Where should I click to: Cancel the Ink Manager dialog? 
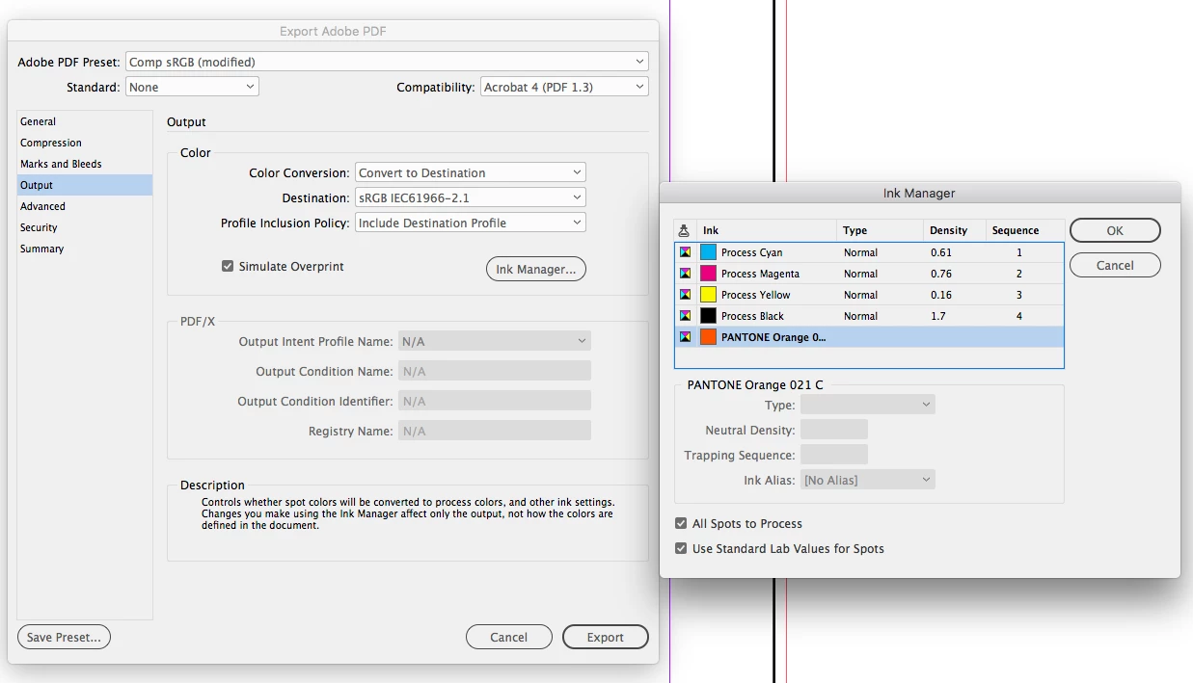click(1115, 265)
